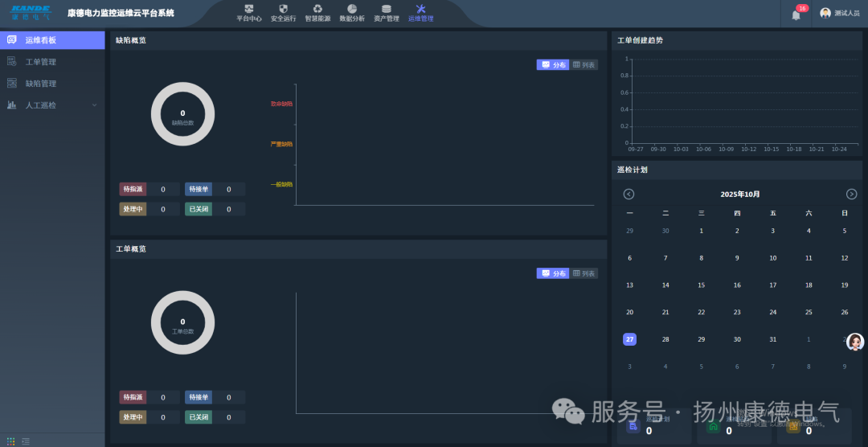Select date 24 in the calendar

click(x=773, y=313)
